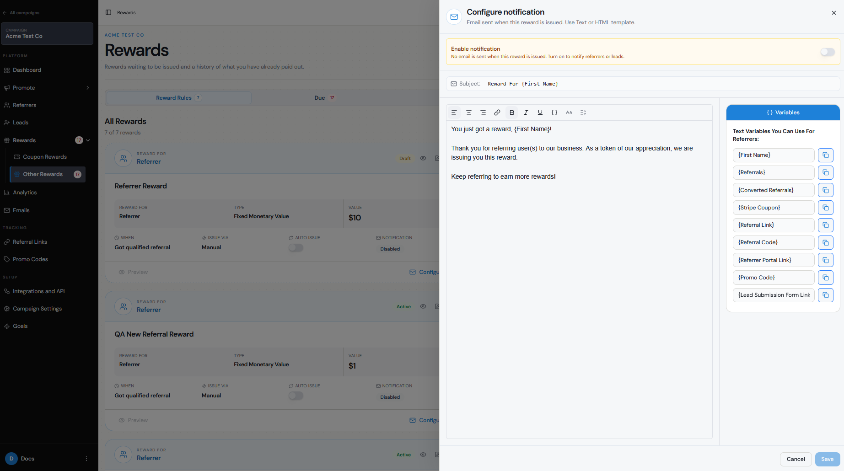Image resolution: width=844 pixels, height=471 pixels.
Task: Go back to All campaigns
Action: (x=21, y=13)
